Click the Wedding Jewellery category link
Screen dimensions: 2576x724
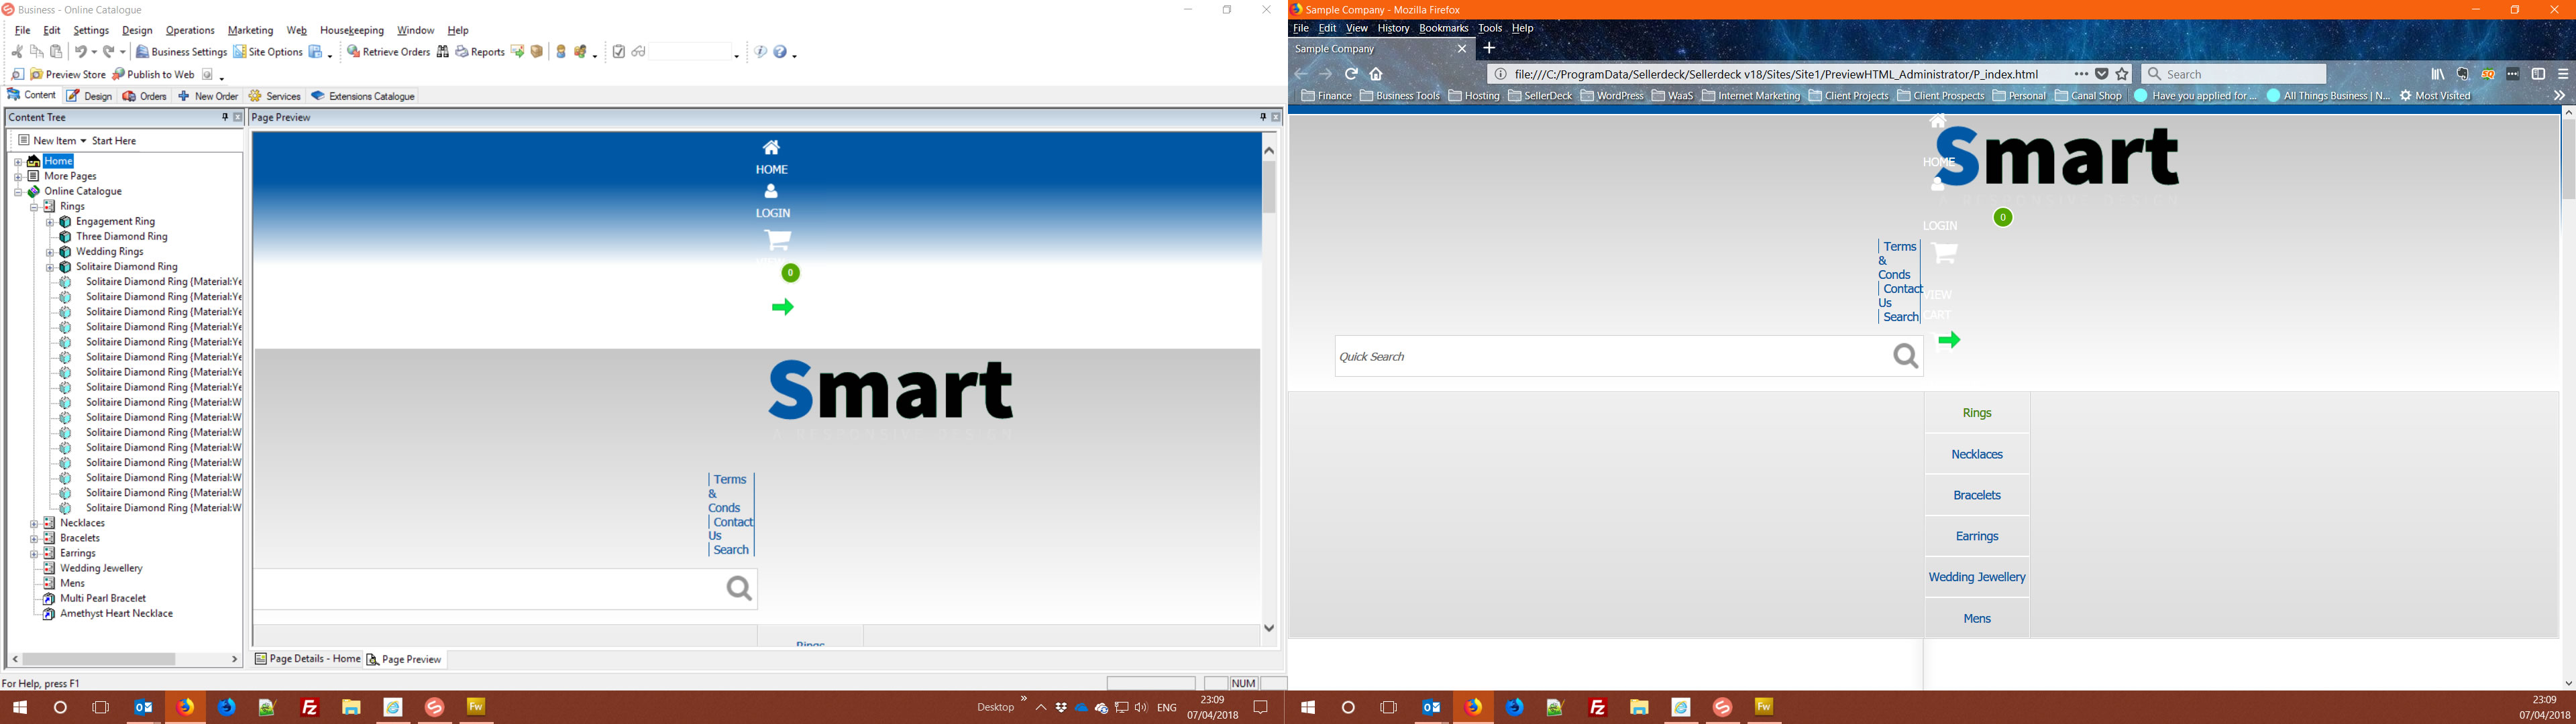click(1976, 577)
